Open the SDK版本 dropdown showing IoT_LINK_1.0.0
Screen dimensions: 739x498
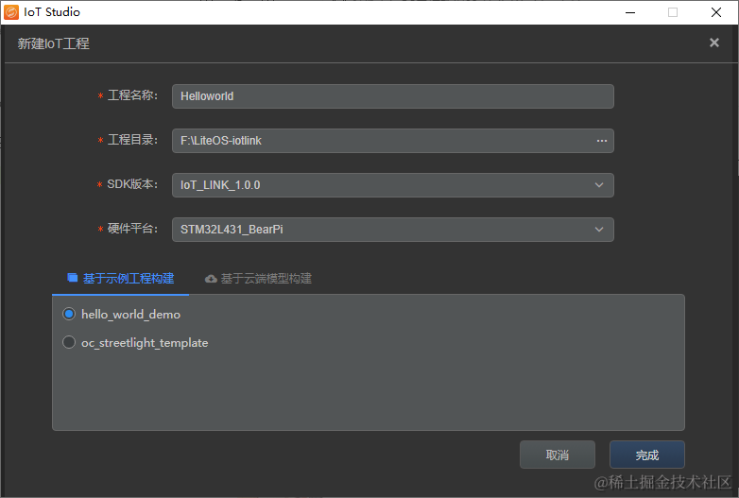click(x=392, y=184)
